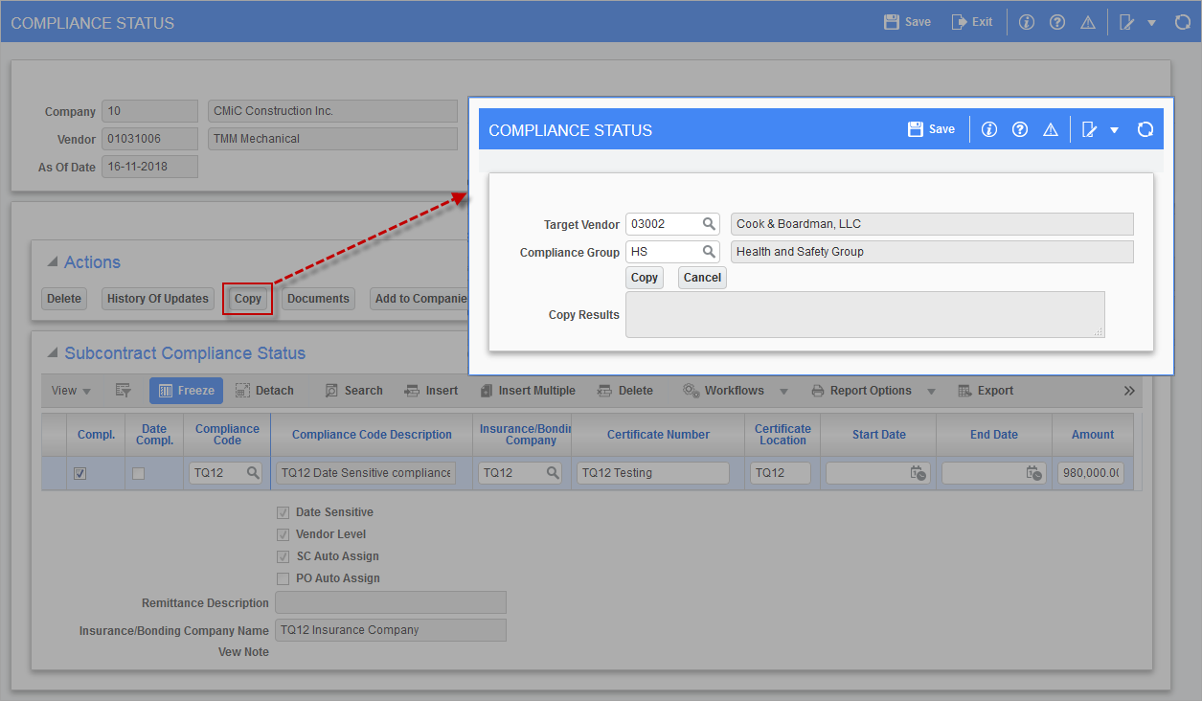Collapse the Subcontract Compliance Status section
The height and width of the screenshot is (701, 1202).
pos(56,353)
